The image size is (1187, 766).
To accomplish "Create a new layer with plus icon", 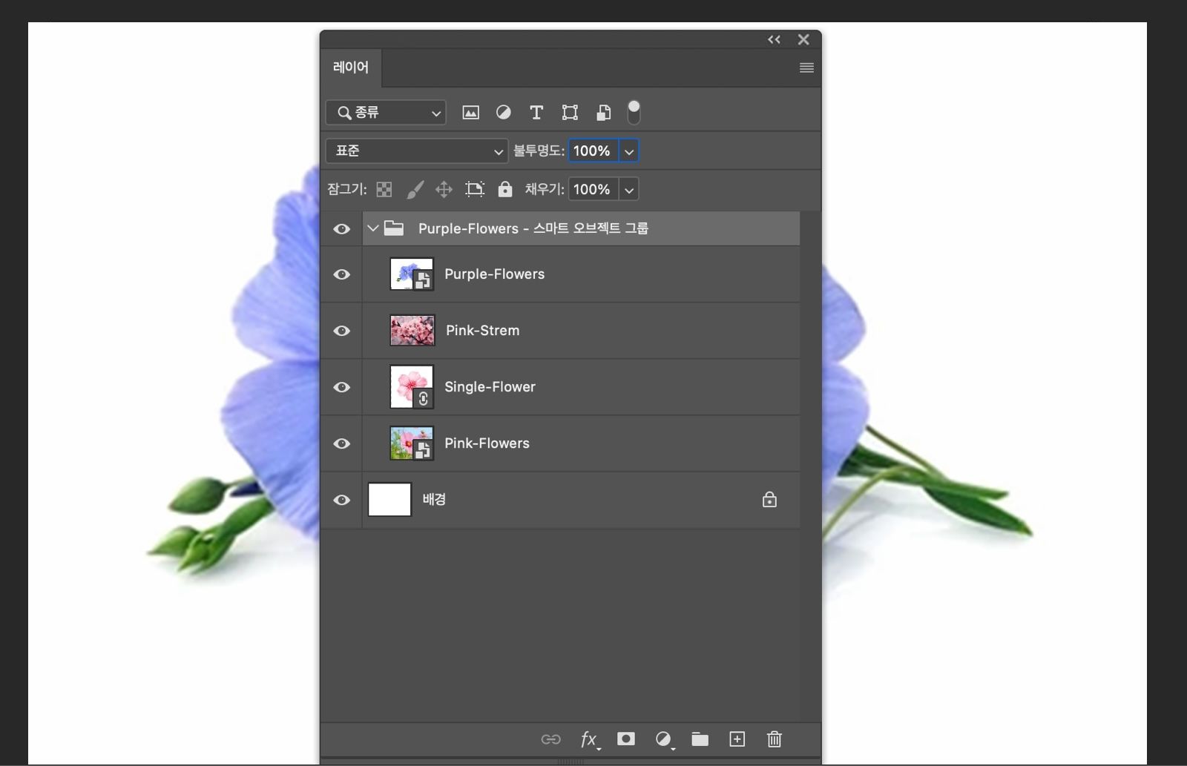I will click(737, 739).
